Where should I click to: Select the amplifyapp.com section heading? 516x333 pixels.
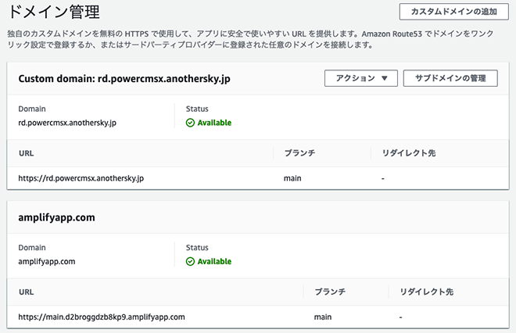coord(56,218)
